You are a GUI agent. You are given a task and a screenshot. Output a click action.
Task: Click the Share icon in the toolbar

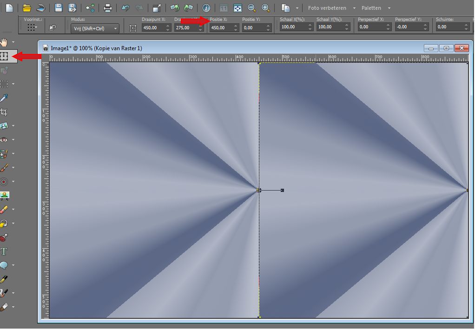[x=90, y=8]
